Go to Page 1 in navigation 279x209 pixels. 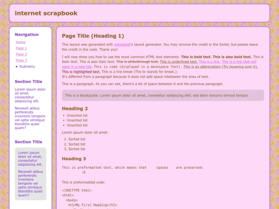point(21,48)
